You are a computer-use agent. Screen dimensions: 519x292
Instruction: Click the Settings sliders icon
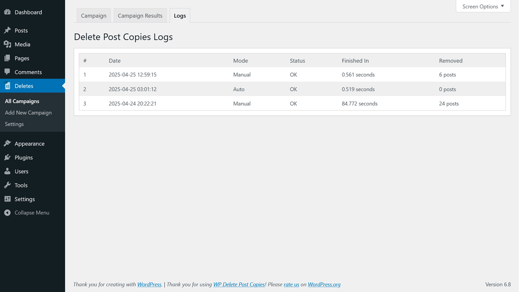pyautogui.click(x=7, y=199)
